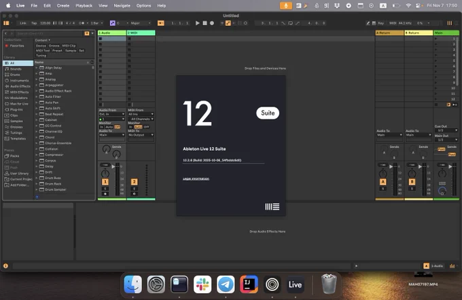462x300 pixels.
Task: Arm track 1 Audio for recording
Action: coord(105,193)
